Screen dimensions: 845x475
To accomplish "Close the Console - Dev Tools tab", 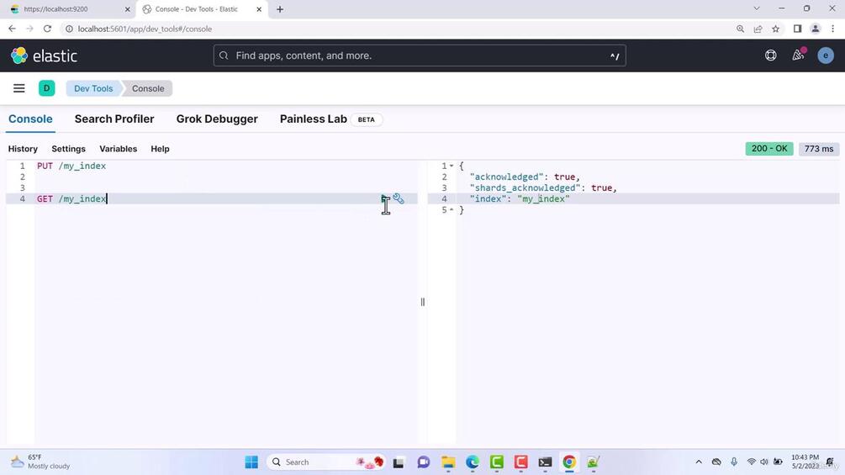I will point(259,9).
